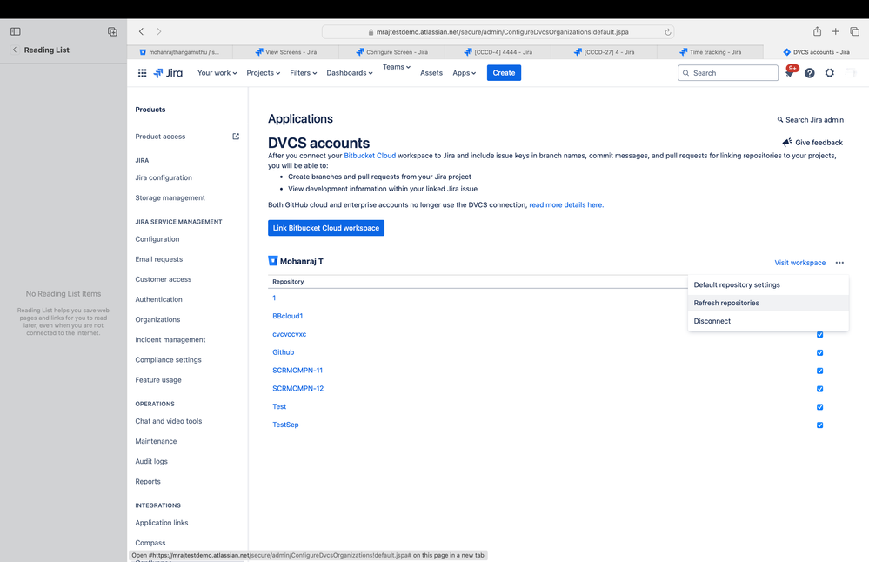869x562 pixels.
Task: Open the Reading List sidebar toggle icon
Action: tap(15, 30)
